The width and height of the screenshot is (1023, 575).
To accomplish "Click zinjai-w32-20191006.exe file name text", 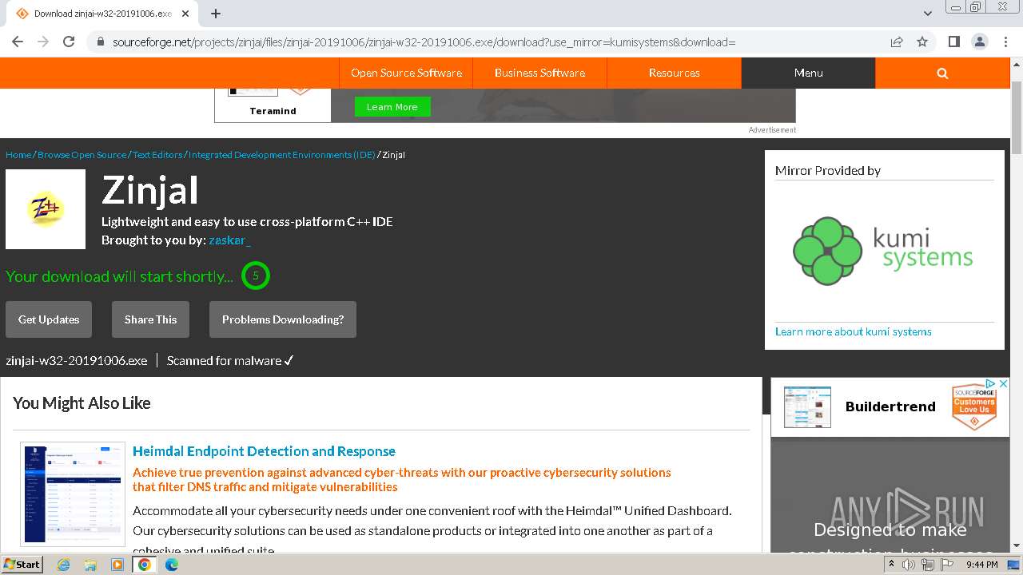I will 77,361.
